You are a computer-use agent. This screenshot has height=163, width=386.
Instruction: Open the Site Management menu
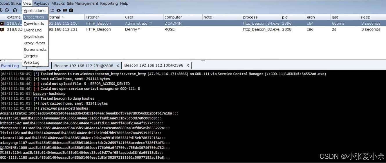[x=82, y=3]
